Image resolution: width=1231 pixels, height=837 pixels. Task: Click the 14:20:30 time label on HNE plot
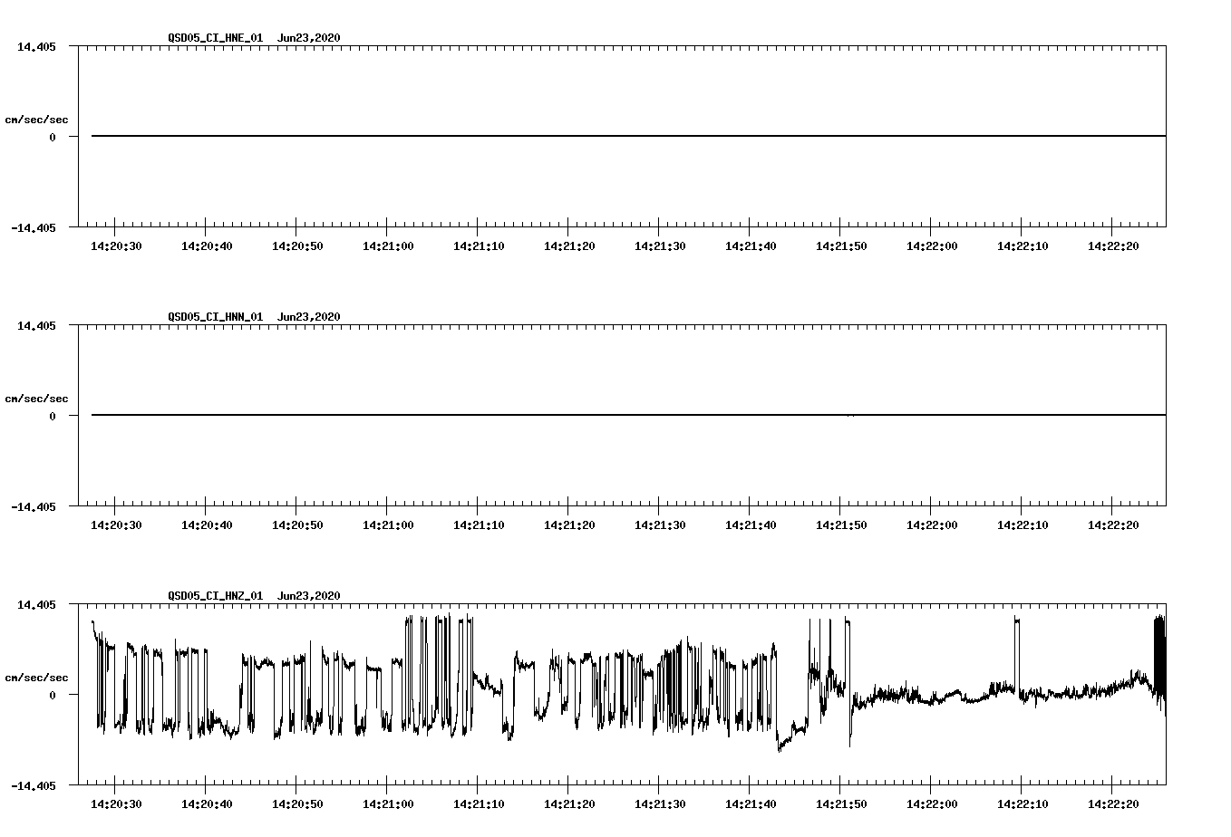(x=115, y=246)
